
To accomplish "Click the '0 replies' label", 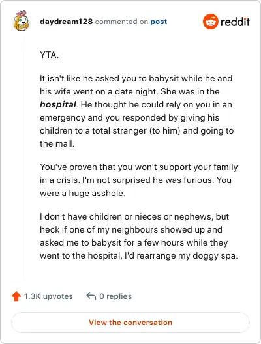I will [115, 296].
